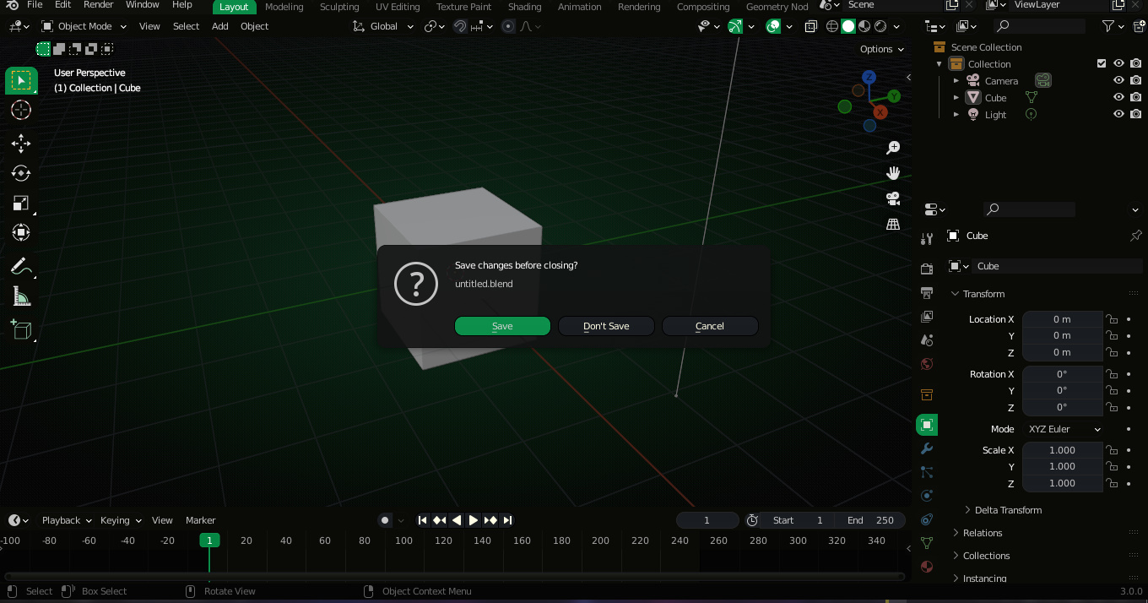Open the Global transform orientation dropdown

pyautogui.click(x=384, y=26)
